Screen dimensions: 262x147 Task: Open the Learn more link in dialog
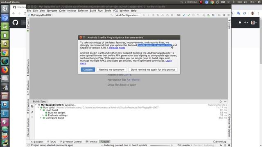click(x=169, y=61)
